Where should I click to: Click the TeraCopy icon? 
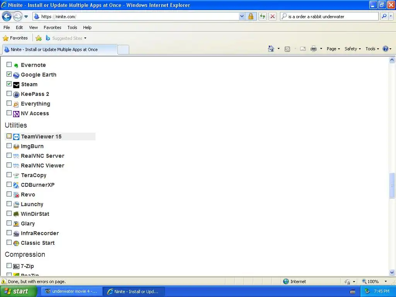16,175
